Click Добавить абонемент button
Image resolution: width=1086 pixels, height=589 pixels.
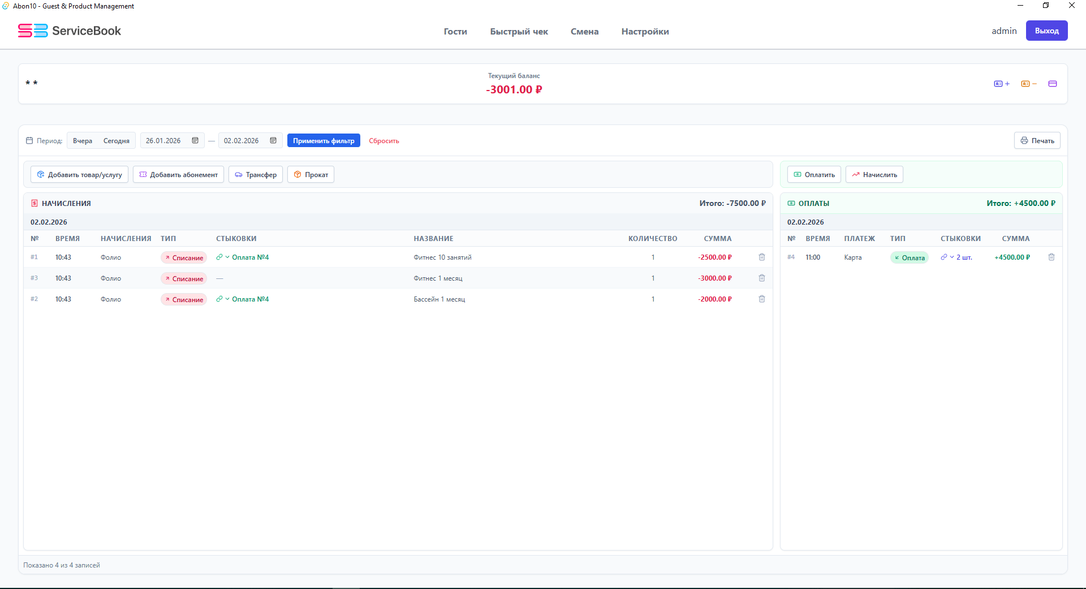click(x=178, y=174)
